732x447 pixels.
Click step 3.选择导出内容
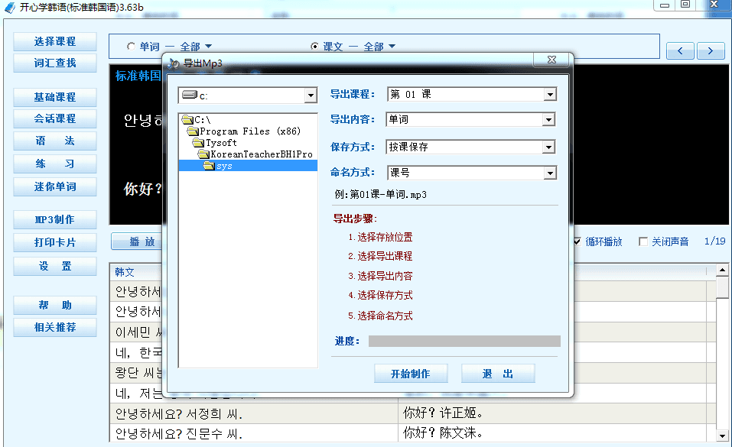[x=380, y=276]
